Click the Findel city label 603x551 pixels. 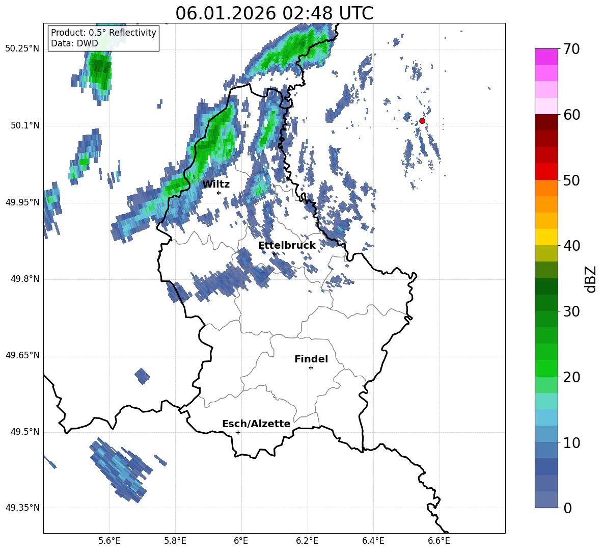point(311,359)
